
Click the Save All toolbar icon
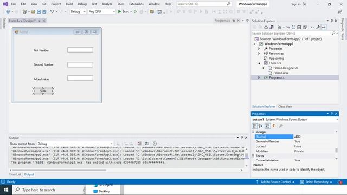44,11
